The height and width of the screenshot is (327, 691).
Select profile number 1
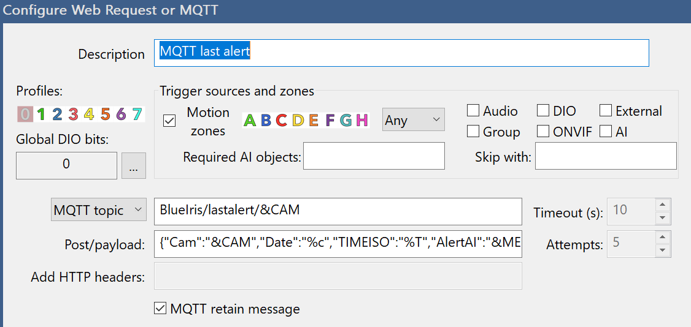tap(41, 114)
